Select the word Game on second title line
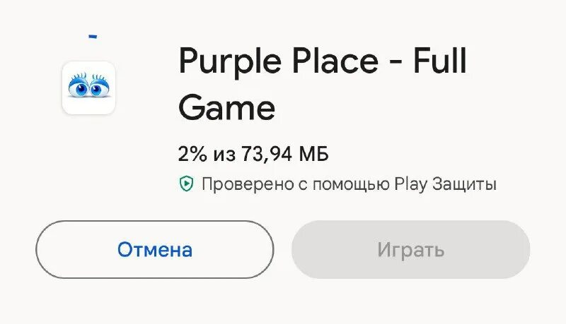The width and height of the screenshot is (566, 324). tap(226, 108)
